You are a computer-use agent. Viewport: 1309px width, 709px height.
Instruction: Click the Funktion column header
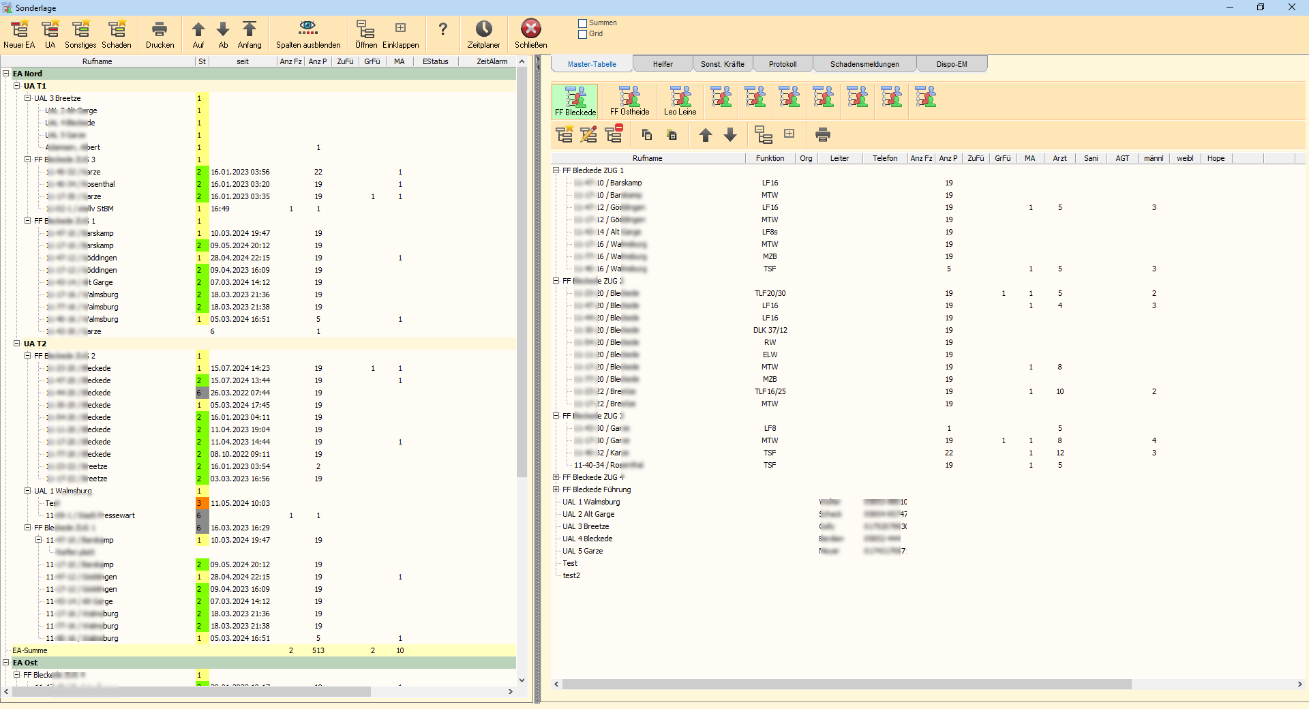coord(770,158)
